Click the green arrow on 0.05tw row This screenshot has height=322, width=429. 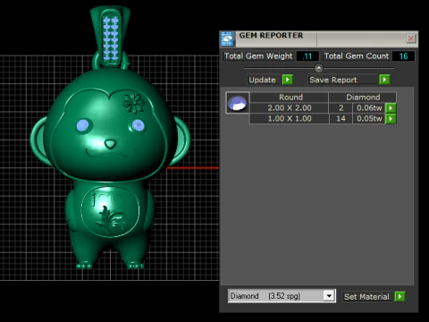(x=391, y=119)
